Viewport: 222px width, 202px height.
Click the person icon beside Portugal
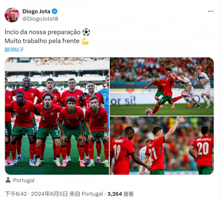click(x=8, y=180)
